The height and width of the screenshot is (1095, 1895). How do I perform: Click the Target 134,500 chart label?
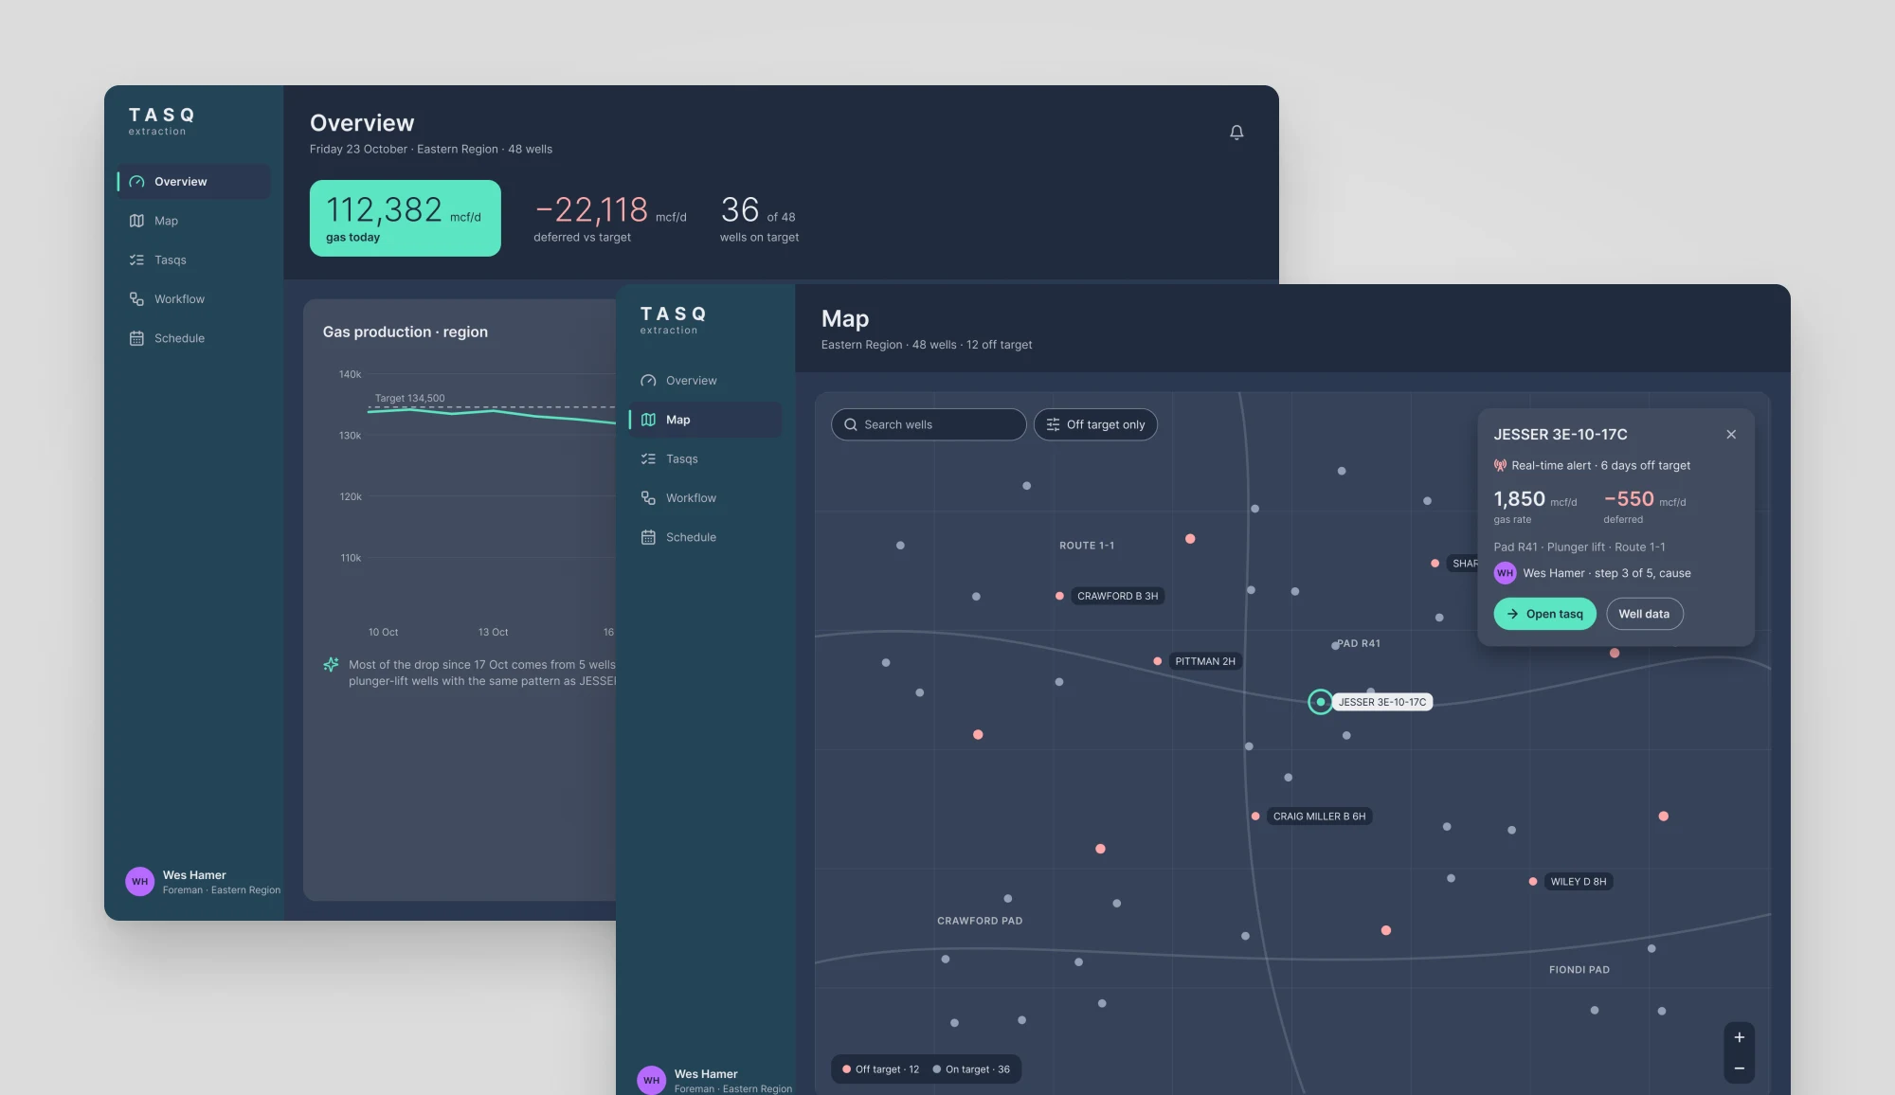coord(409,399)
